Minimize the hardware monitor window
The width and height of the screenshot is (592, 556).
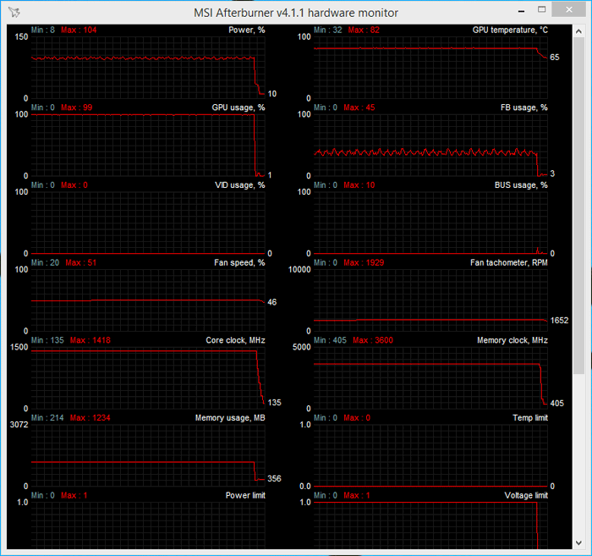coord(522,11)
